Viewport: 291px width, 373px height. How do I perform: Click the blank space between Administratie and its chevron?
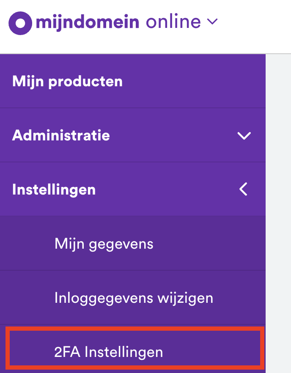173,135
